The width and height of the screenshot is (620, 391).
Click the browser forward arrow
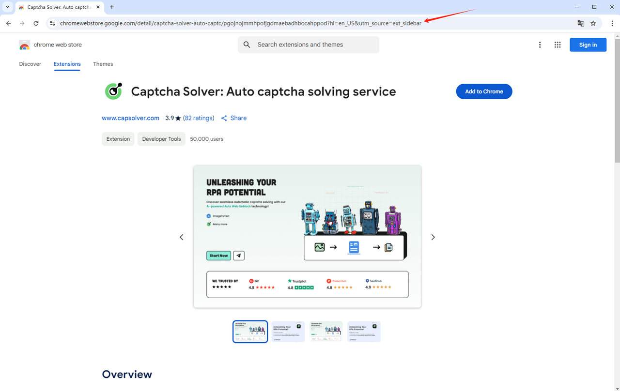22,23
